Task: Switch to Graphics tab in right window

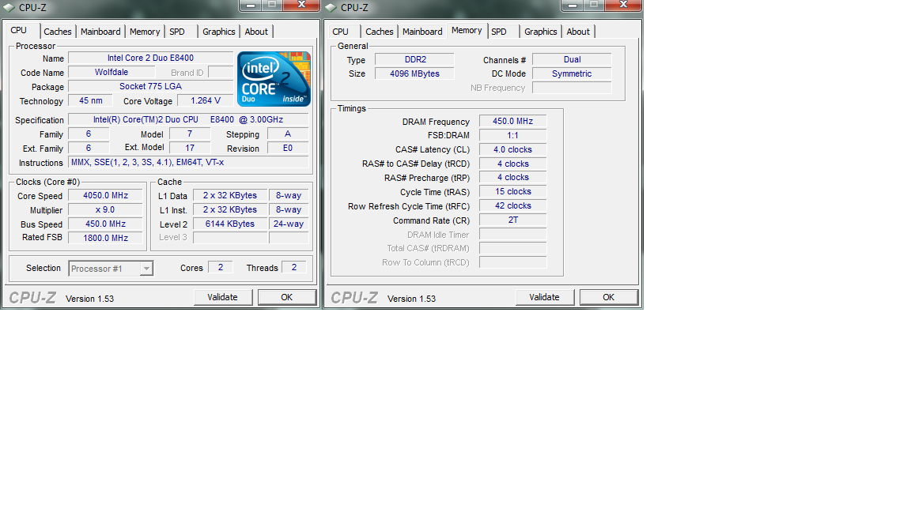Action: click(x=540, y=32)
